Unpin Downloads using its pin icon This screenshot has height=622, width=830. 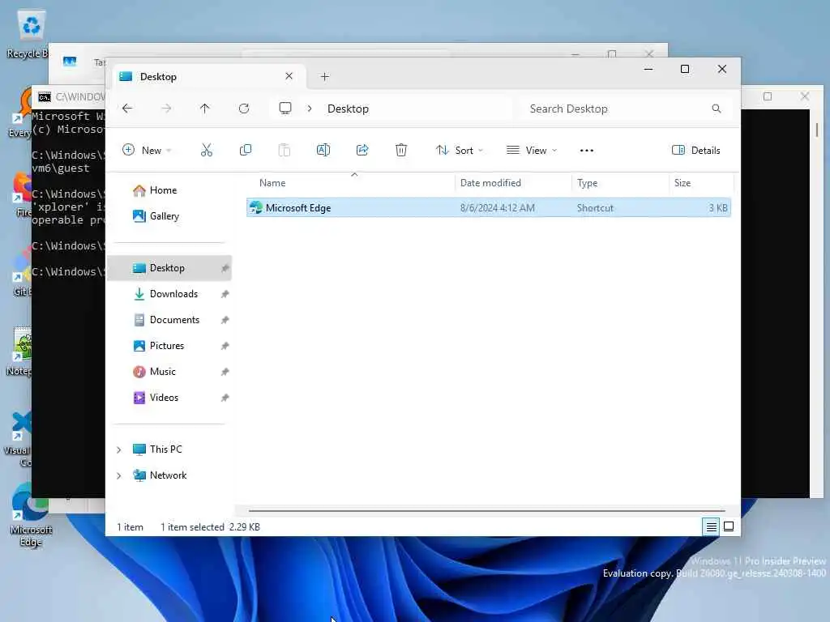pos(225,294)
